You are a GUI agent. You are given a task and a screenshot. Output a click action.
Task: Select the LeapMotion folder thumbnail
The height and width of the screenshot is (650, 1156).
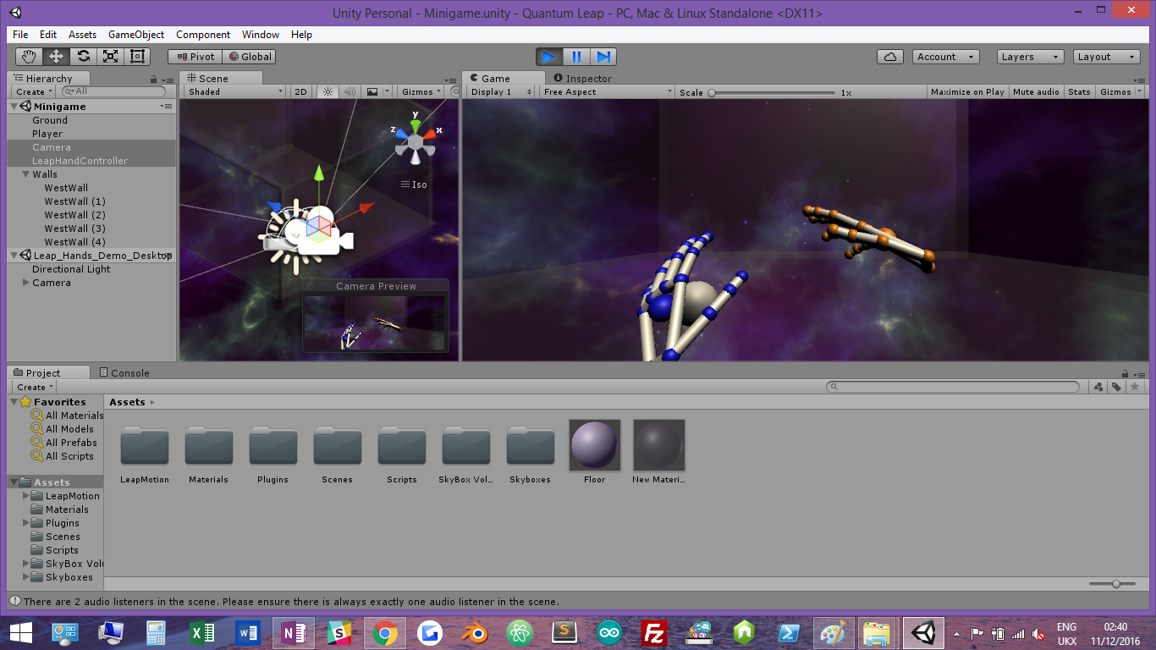coord(145,445)
